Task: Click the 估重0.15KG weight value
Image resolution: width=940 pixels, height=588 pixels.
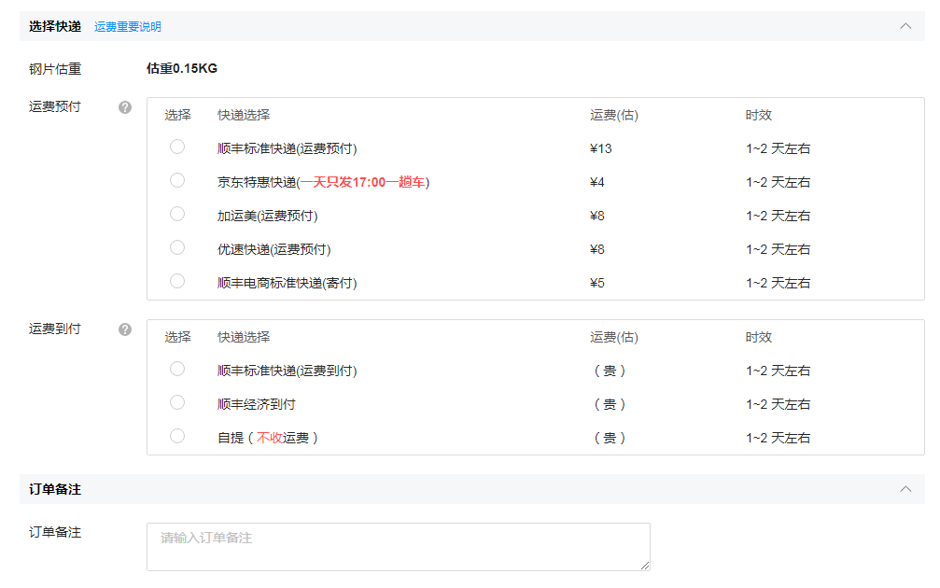Action: click(182, 69)
